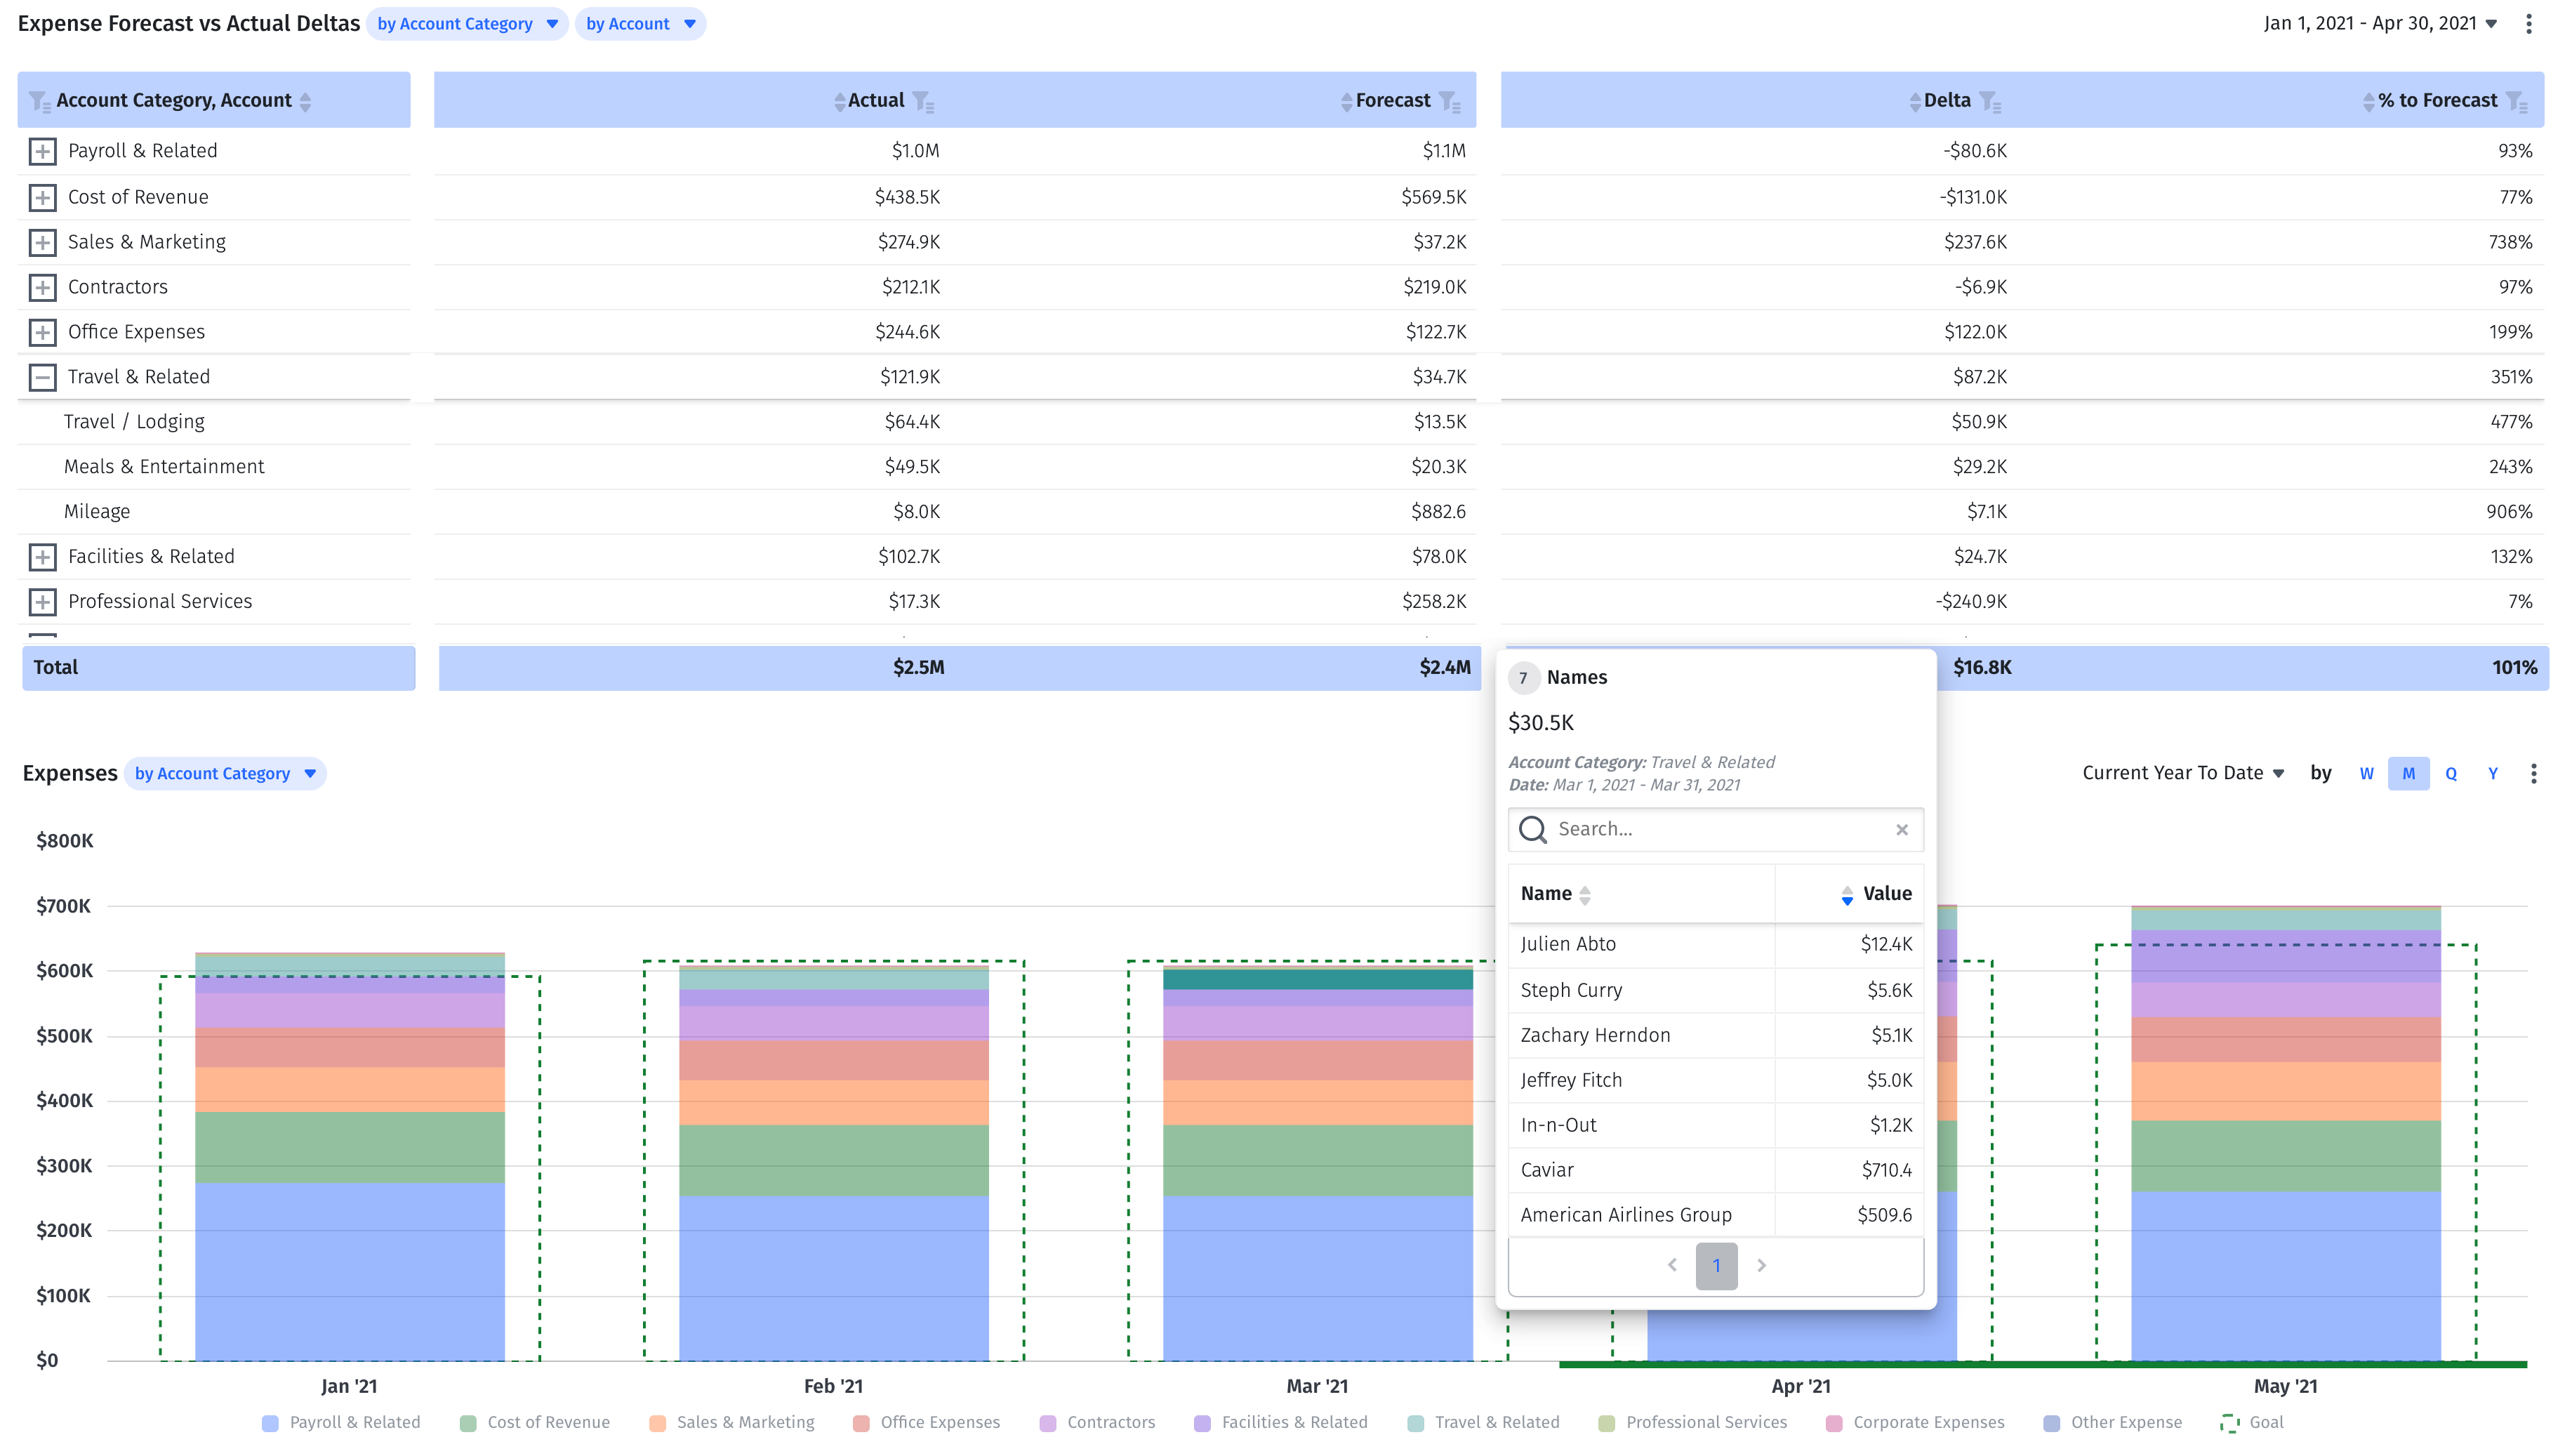Screen dimensions: 2572x1456
Task: Open top-right three-dot options menu
Action: pyautogui.click(x=2529, y=24)
